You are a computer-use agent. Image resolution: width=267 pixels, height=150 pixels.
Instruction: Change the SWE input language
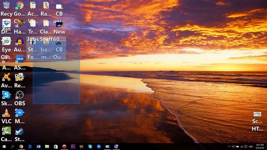[251, 147]
